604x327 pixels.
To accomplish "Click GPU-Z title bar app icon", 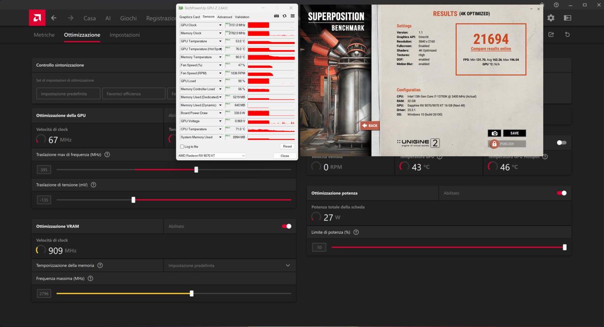I will coord(181,8).
